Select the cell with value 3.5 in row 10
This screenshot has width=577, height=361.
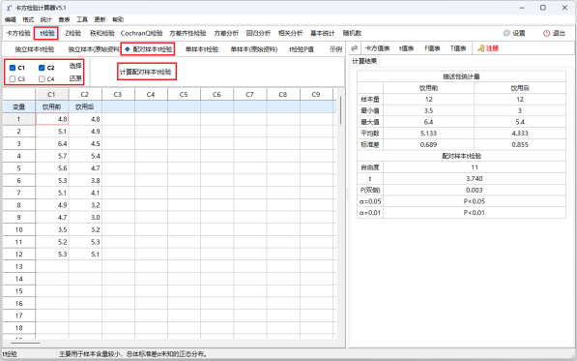pos(52,229)
